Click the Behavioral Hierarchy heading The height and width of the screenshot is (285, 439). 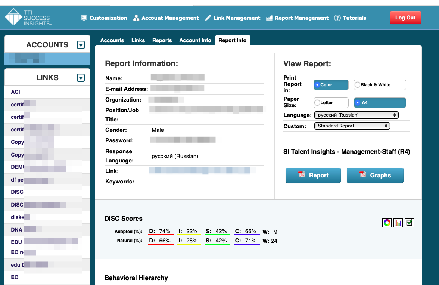(136, 278)
